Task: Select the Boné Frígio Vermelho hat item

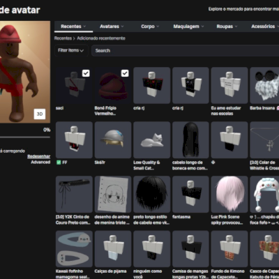Action: coord(113,85)
